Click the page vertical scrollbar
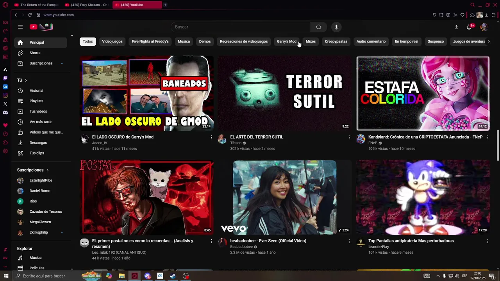500x281 pixels. pos(498,144)
